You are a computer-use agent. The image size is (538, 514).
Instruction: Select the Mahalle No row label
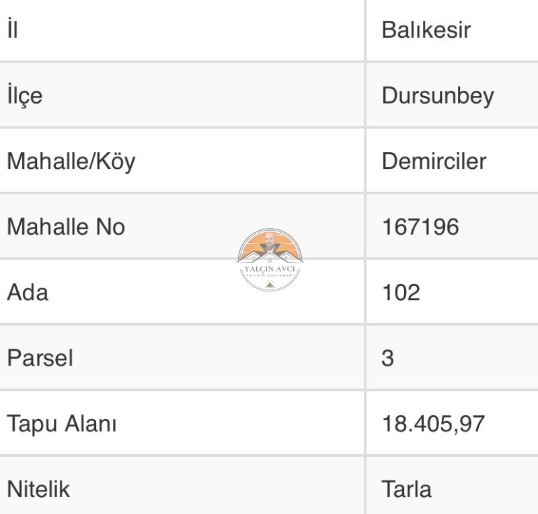pos(66,227)
